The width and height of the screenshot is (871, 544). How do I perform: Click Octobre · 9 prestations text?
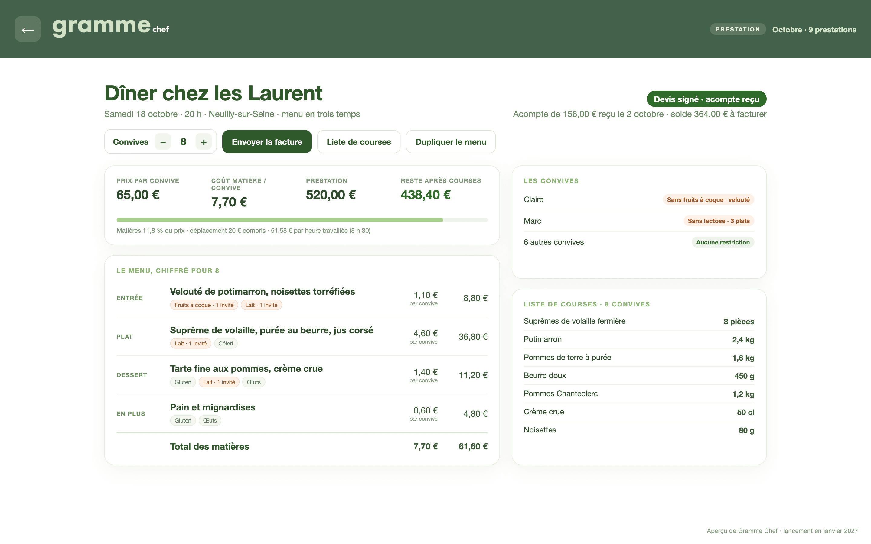[814, 30]
